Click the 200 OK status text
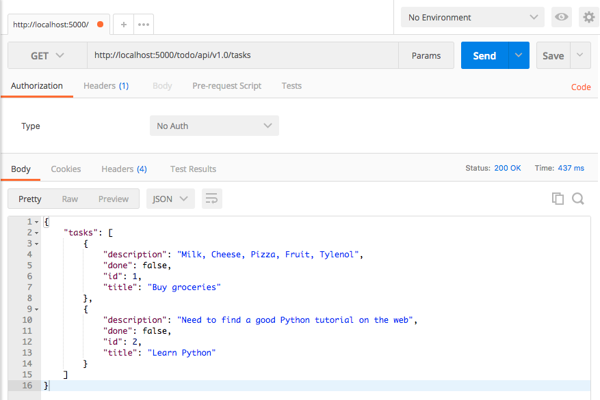Viewport: 600px width, 400px height. coord(508,168)
